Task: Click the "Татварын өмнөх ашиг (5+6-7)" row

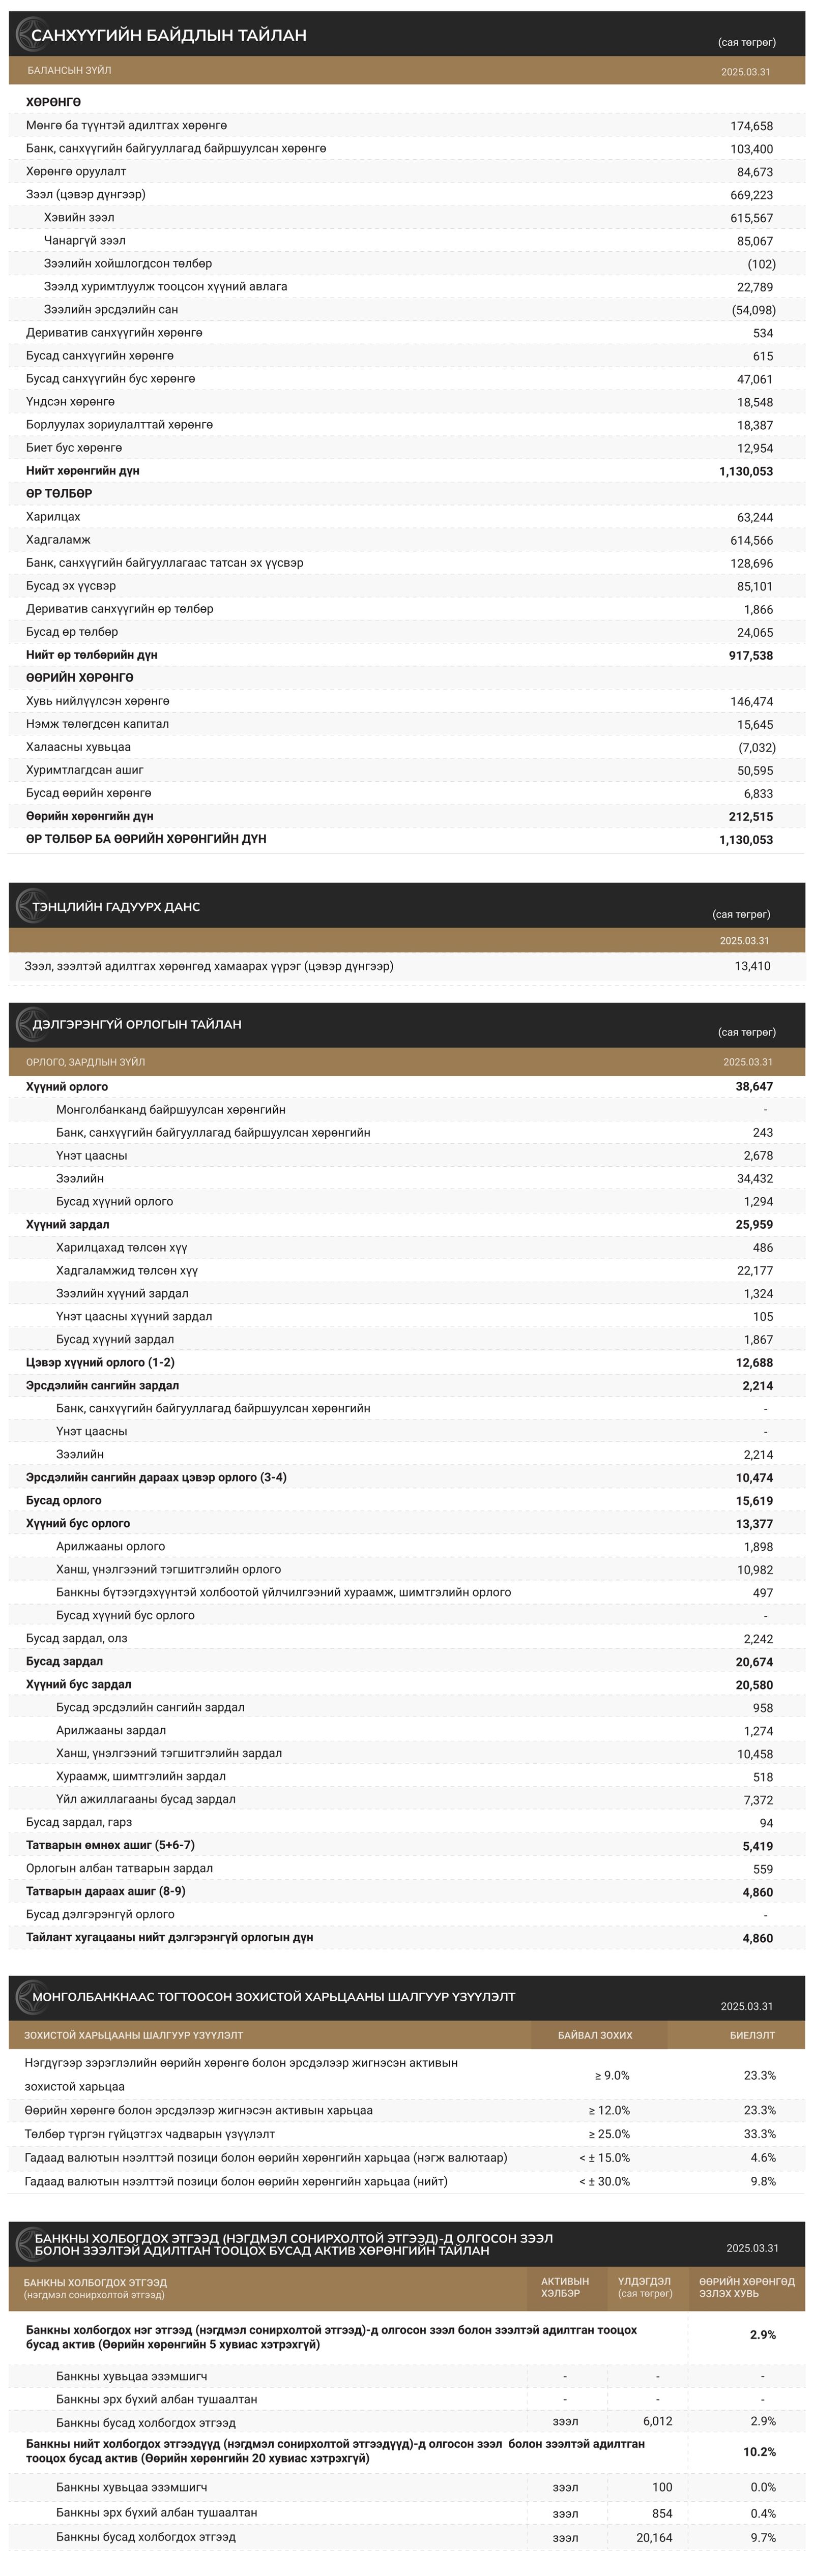Action: pyautogui.click(x=110, y=1845)
